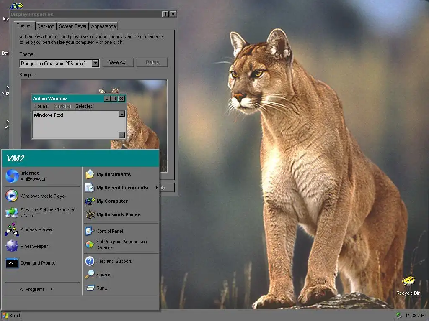
Task: Click the Normal menu in sample window
Action: click(41, 106)
